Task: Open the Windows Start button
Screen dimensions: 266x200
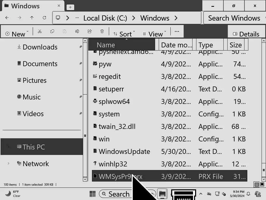Action: click(x=93, y=194)
